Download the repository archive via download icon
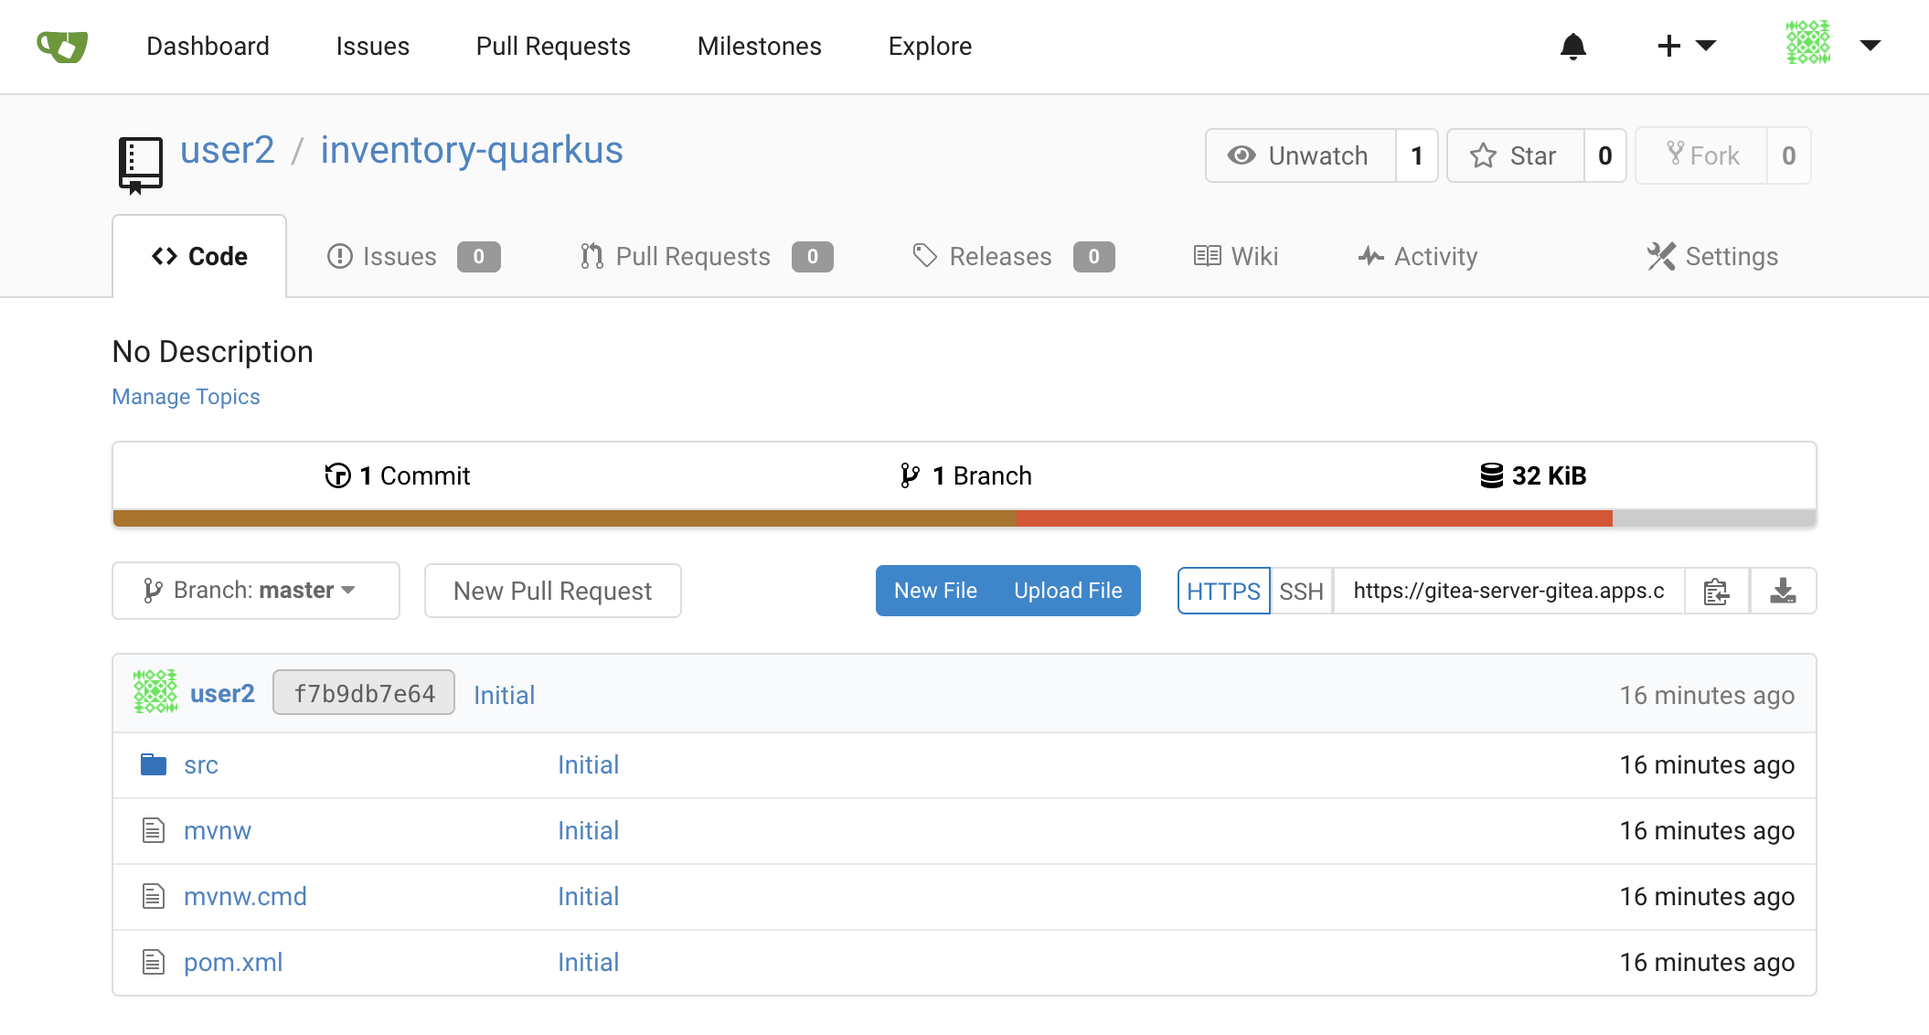 1783,591
